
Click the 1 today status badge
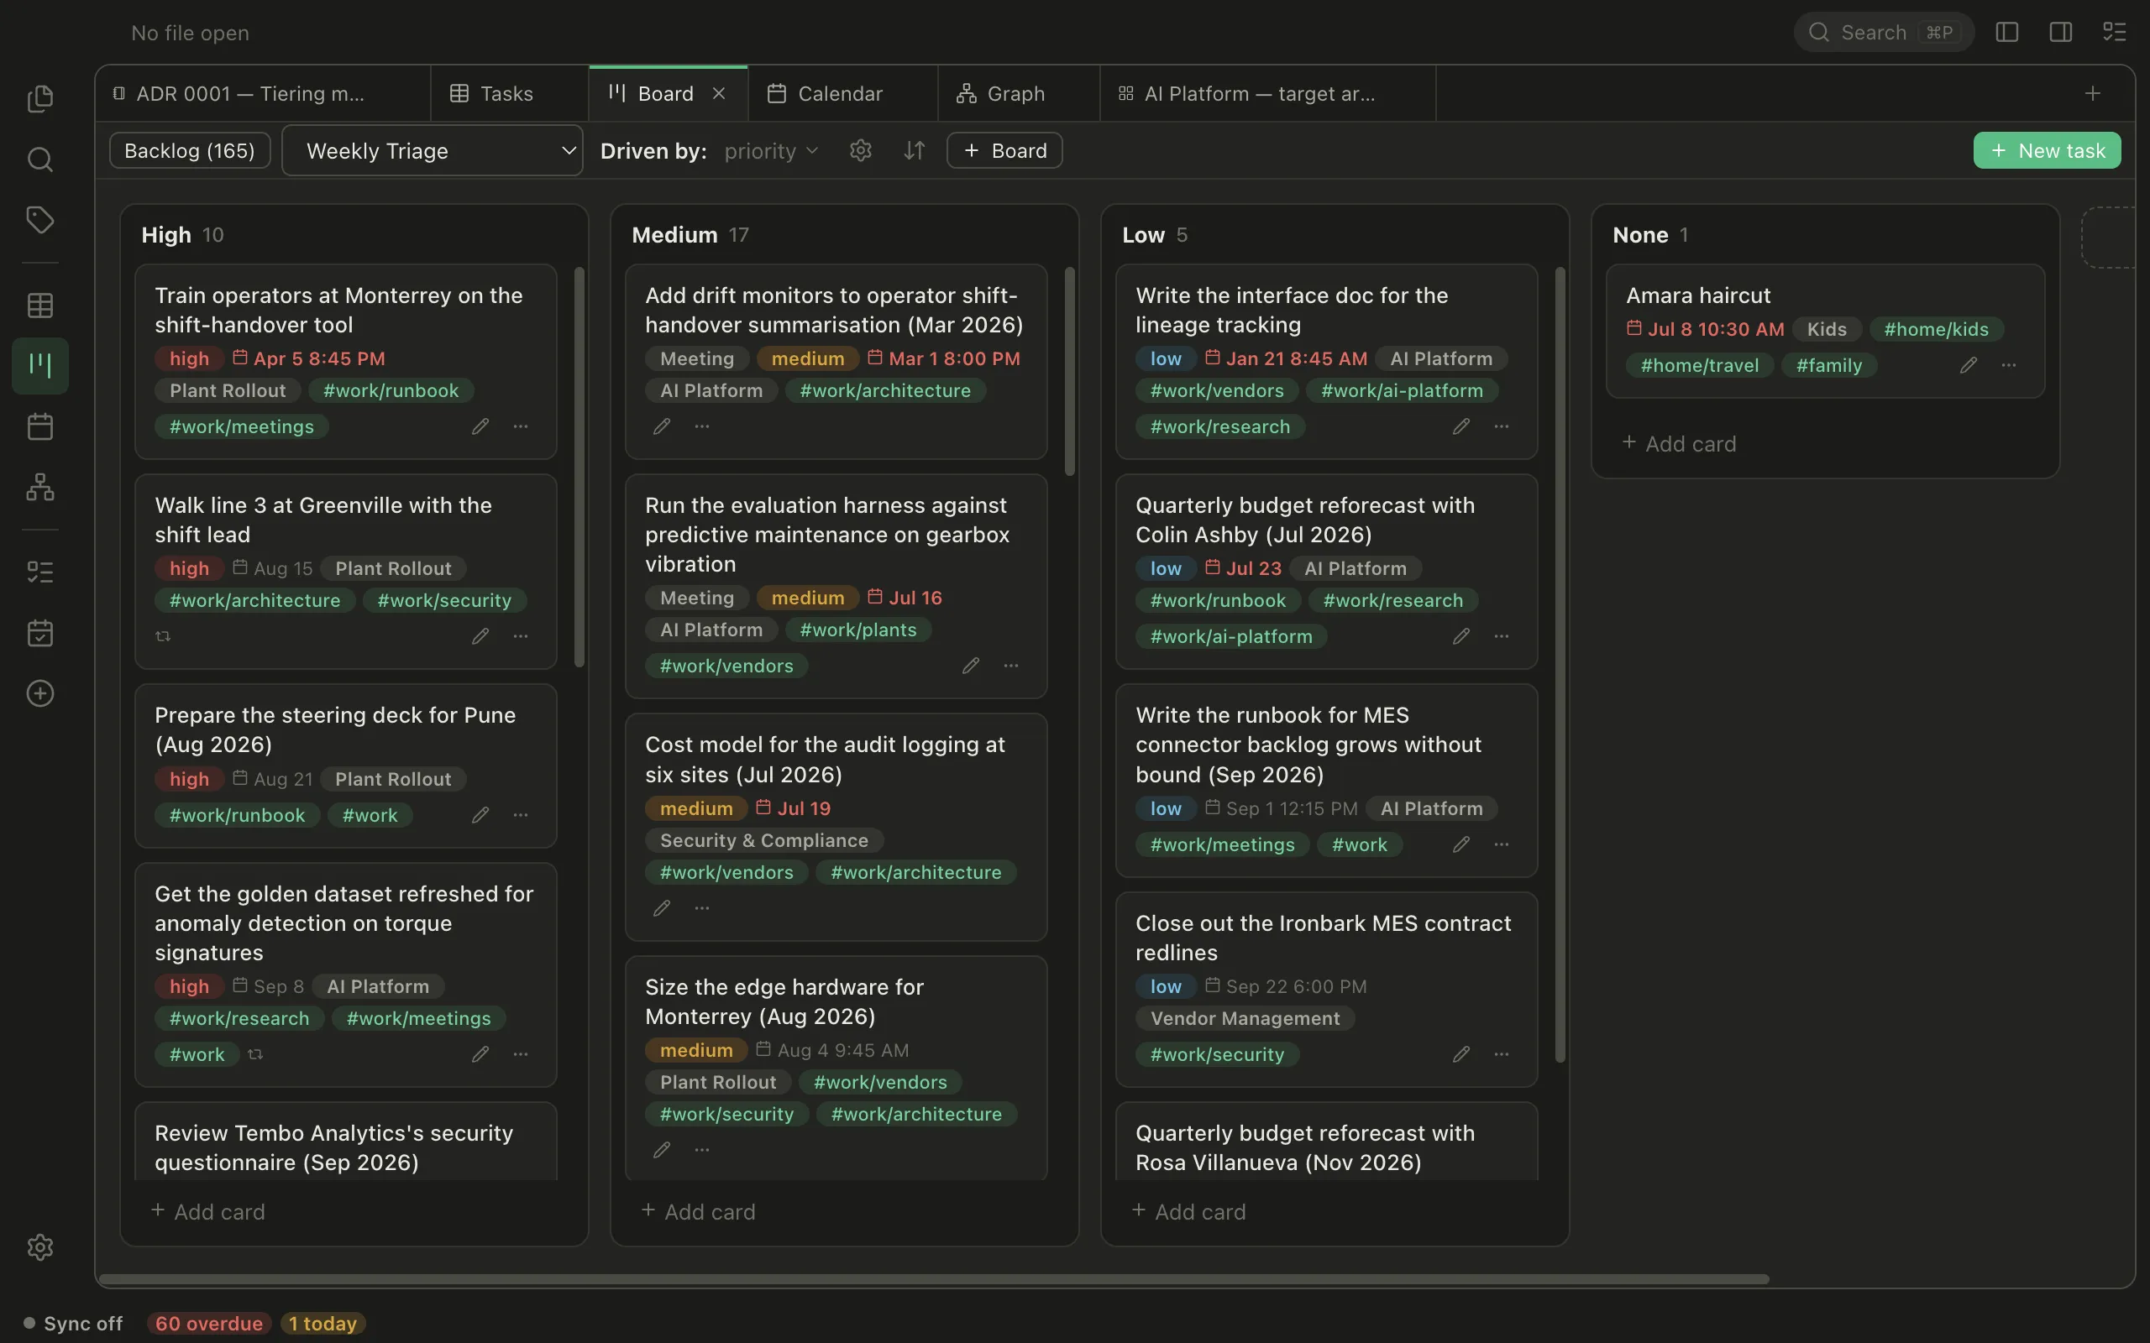pyautogui.click(x=322, y=1324)
